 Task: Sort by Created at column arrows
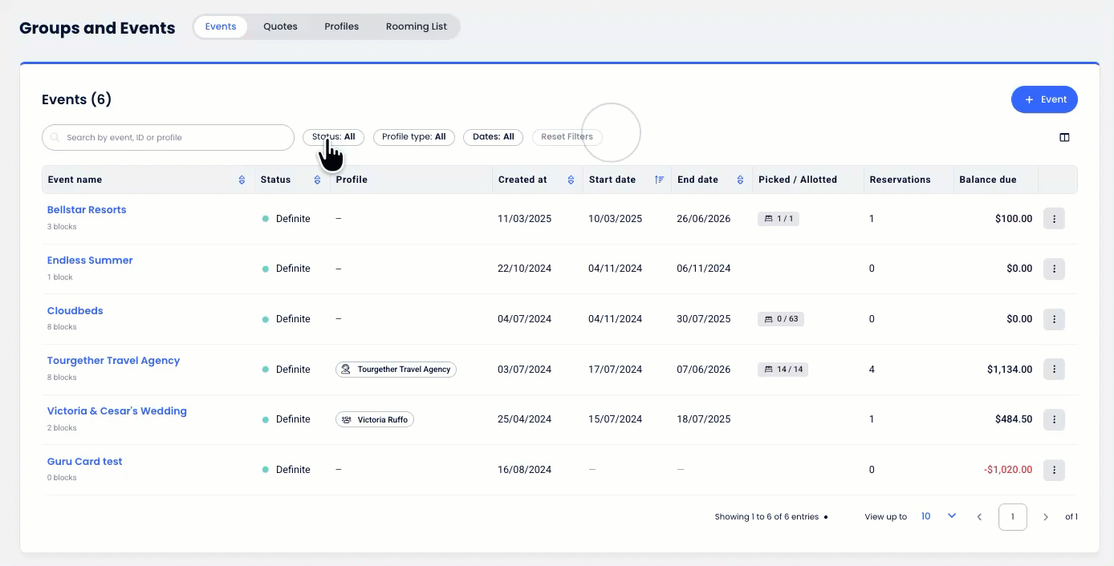pyautogui.click(x=571, y=180)
